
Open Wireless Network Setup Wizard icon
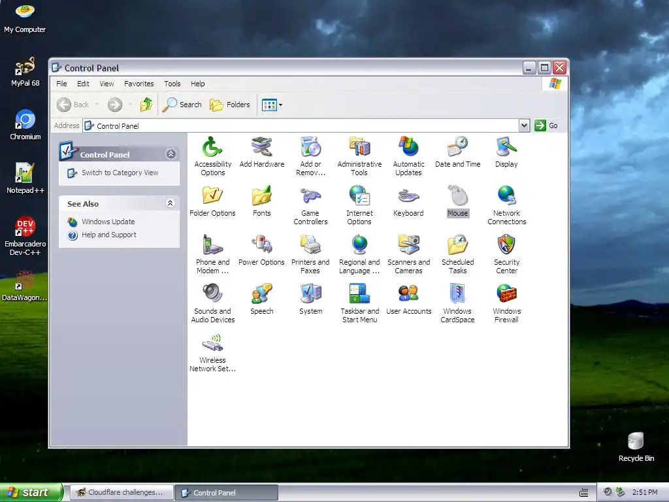(x=212, y=343)
